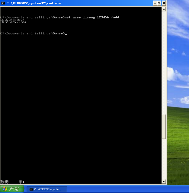
Task: Click the scroll down arrow in cmd window
Action: point(164,182)
